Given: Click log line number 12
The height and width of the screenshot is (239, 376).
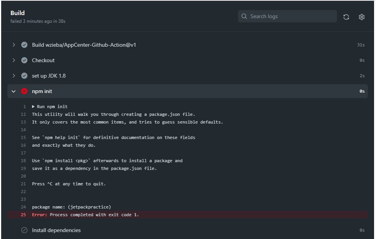Looking at the screenshot, I should click(24, 114).
